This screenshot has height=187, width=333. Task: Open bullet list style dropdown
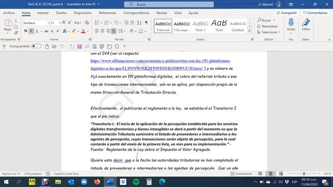pyautogui.click(x=101, y=23)
